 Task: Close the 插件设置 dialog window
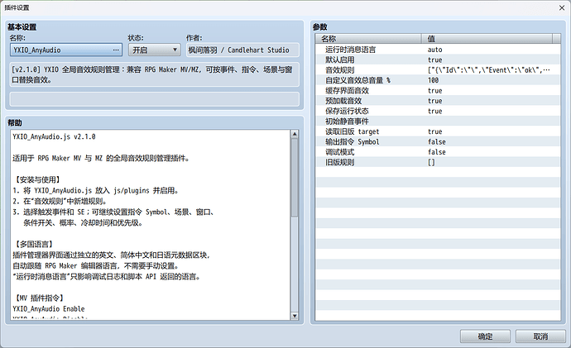(x=562, y=7)
